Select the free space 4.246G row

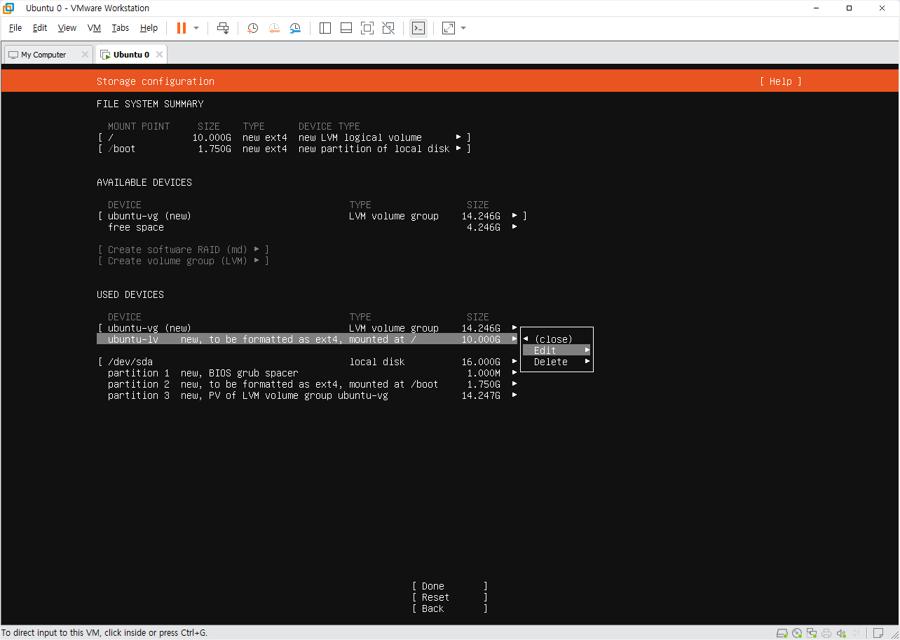[312, 227]
